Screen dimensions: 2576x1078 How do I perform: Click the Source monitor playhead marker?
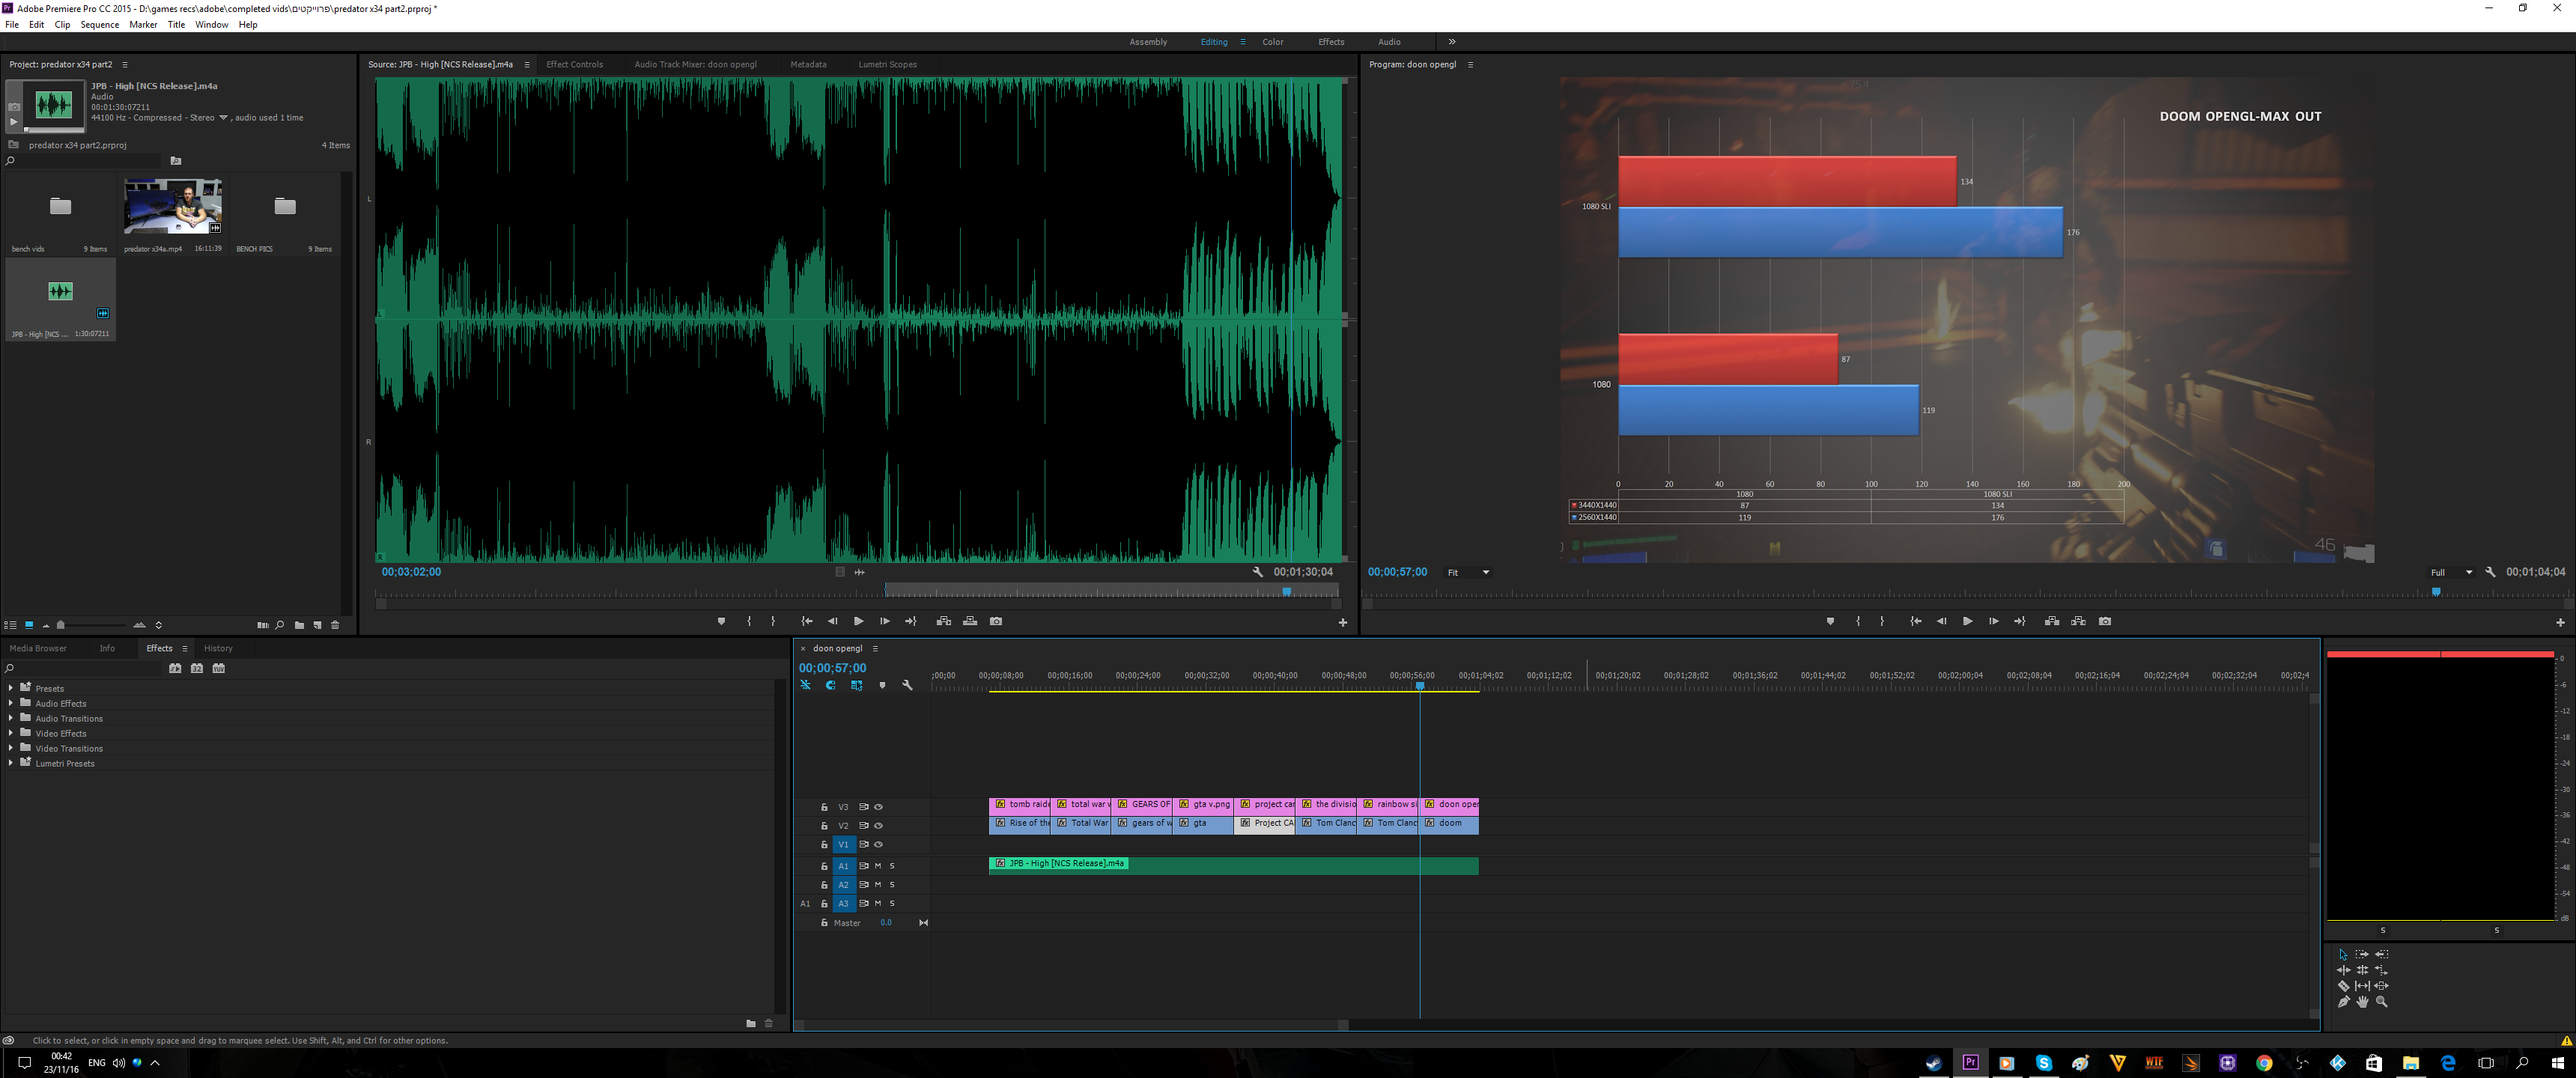point(1287,592)
